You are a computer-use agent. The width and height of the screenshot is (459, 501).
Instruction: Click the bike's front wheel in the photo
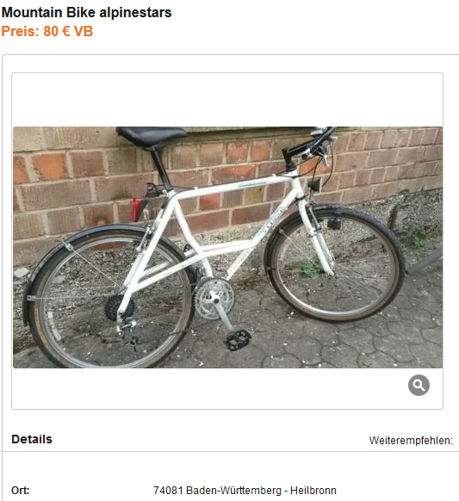(x=336, y=263)
